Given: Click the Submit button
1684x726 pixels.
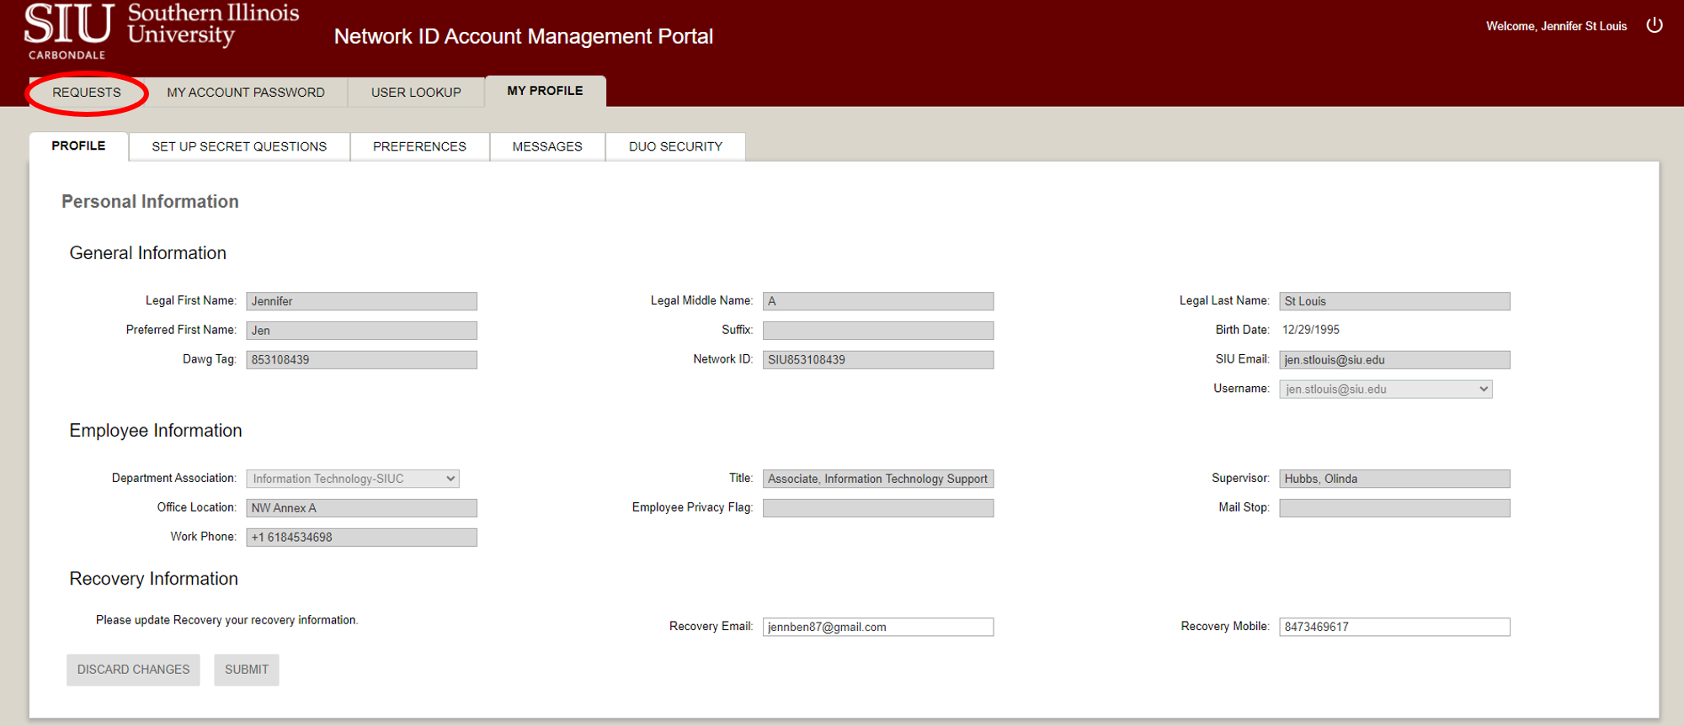Looking at the screenshot, I should (247, 670).
